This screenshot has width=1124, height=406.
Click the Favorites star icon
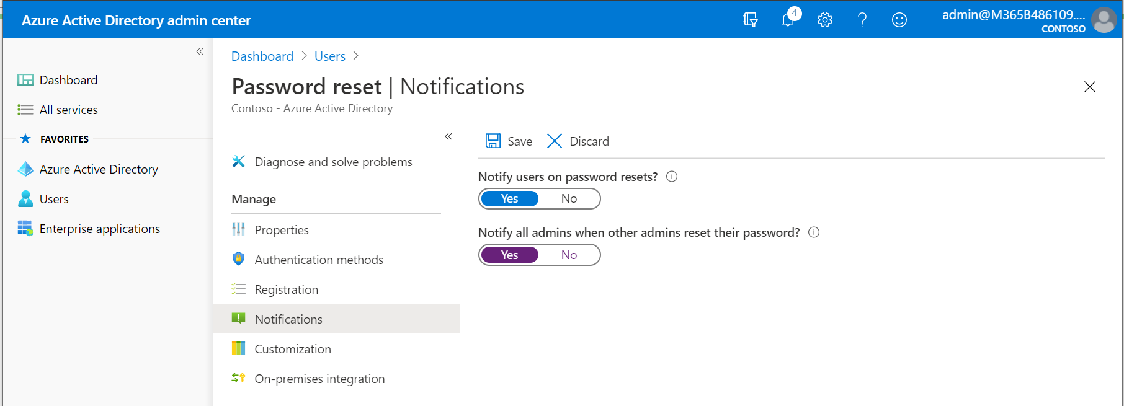coord(25,139)
